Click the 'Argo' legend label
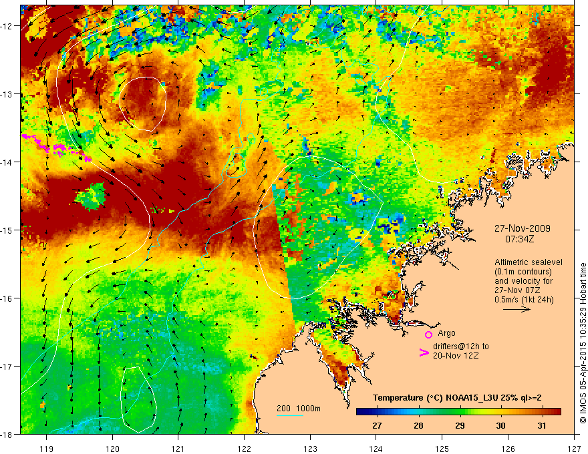The image size is (588, 454). click(x=446, y=333)
